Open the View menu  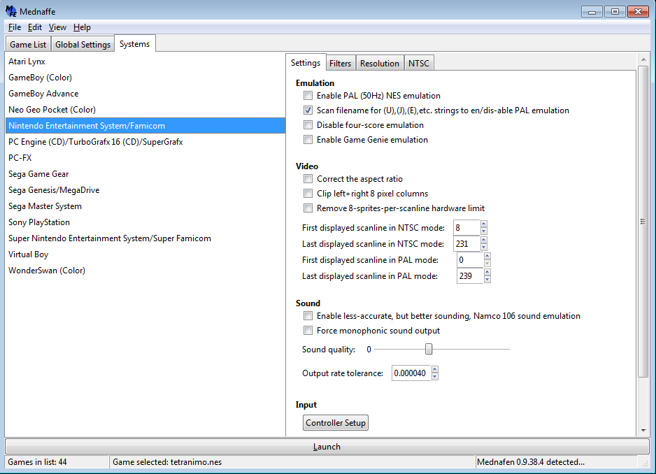point(57,27)
